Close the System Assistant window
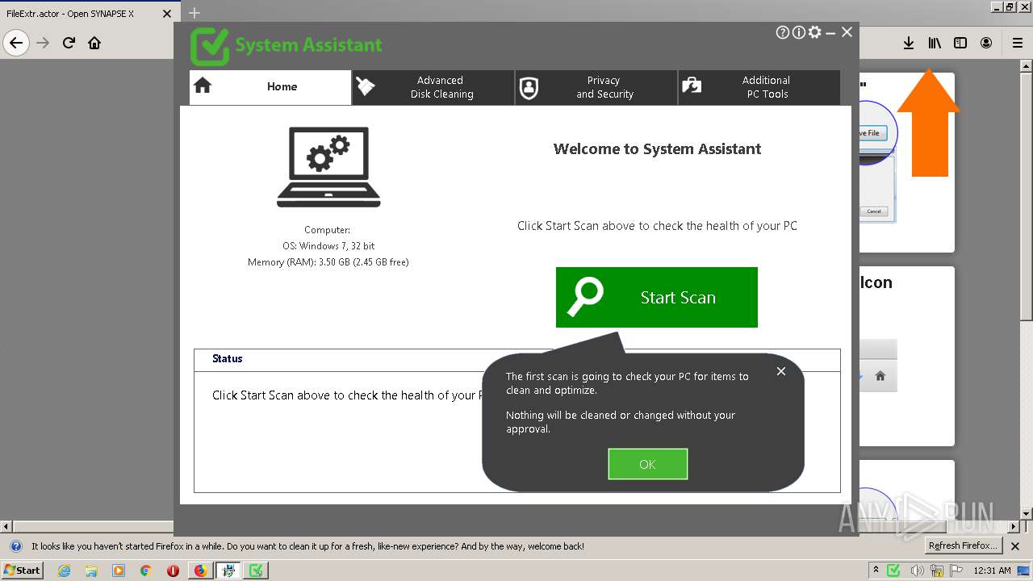1033x581 pixels. coord(847,32)
